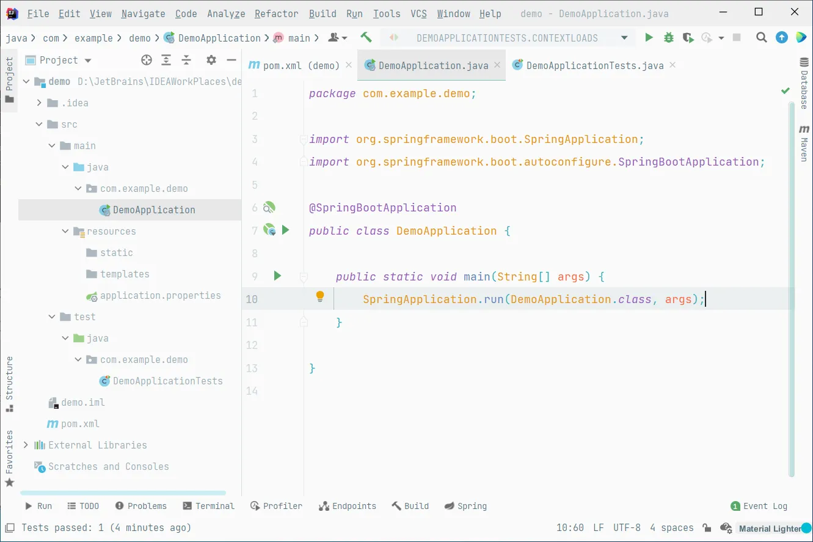Screen dimensions: 813x542
Task: Open the Database side panel
Action: click(804, 84)
